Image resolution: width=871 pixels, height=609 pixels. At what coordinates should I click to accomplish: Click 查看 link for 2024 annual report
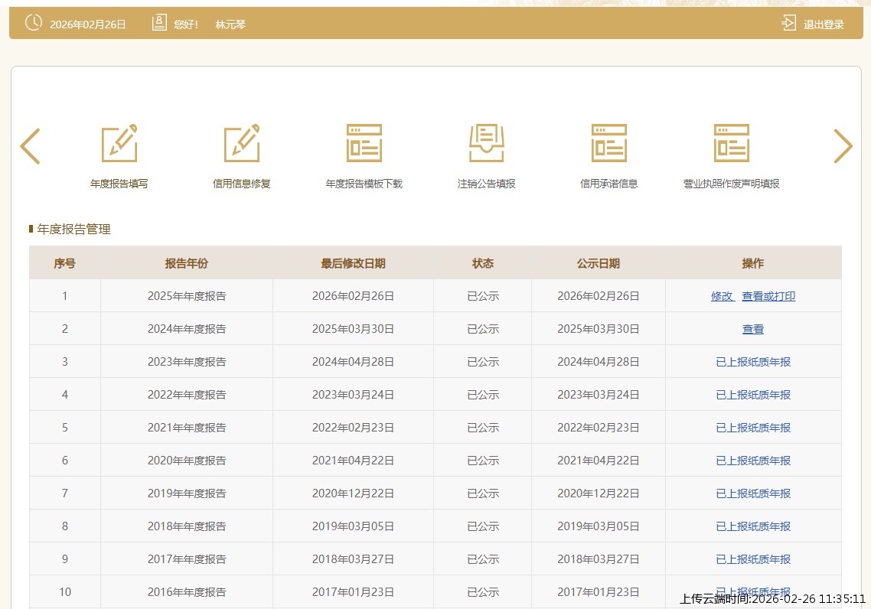753,329
